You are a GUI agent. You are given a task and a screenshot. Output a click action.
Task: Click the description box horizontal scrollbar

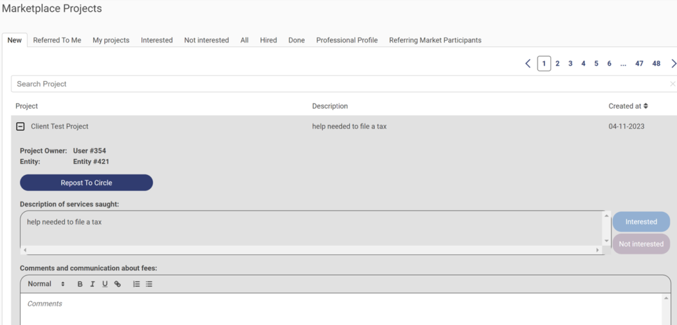(311, 250)
